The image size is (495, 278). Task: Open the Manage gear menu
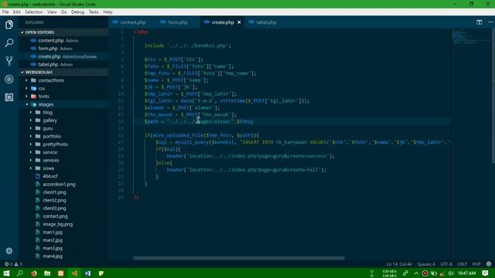(9, 251)
